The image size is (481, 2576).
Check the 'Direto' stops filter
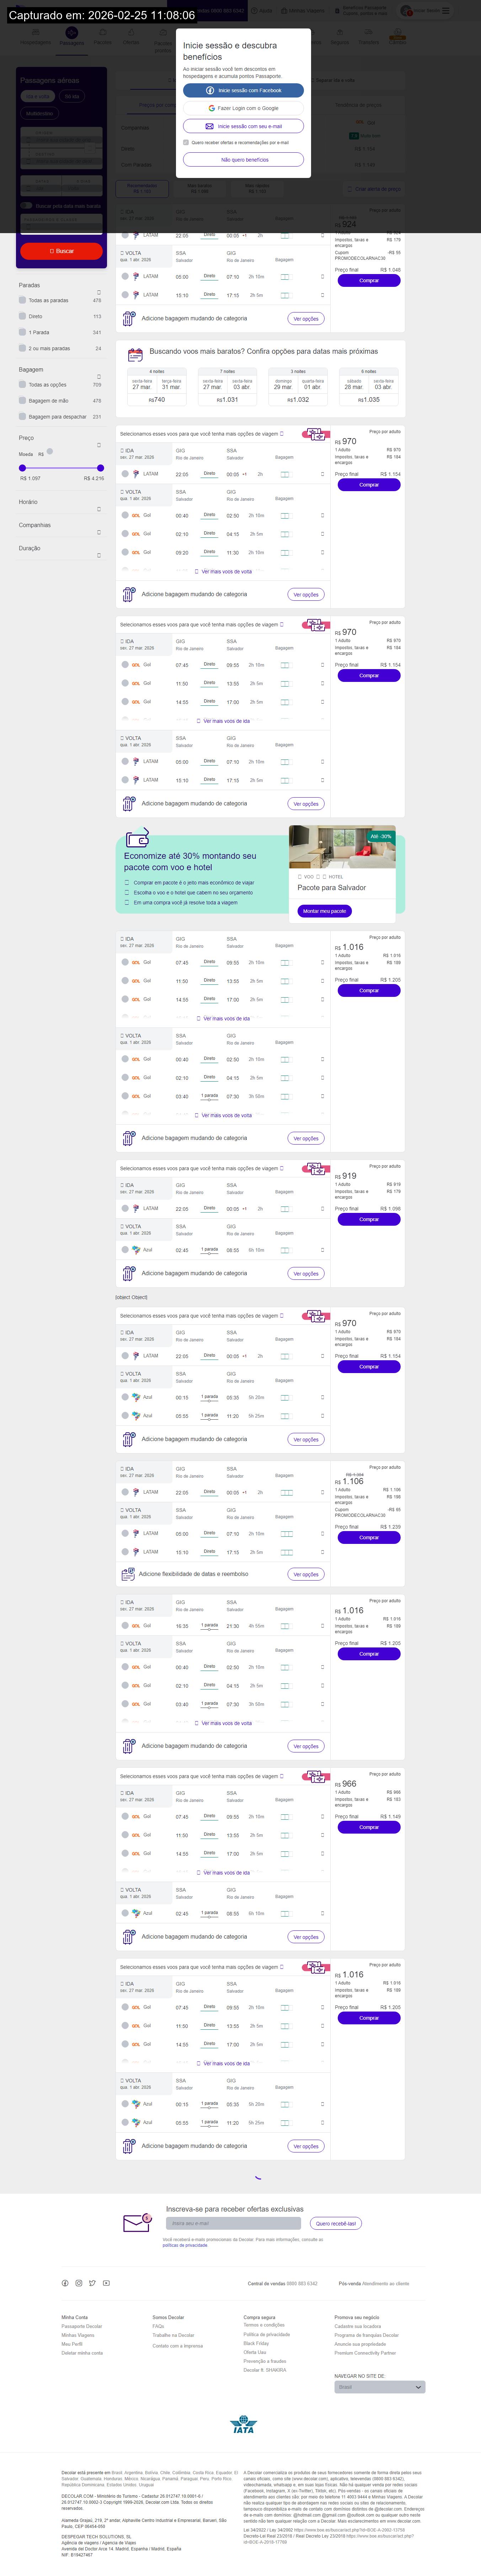(22, 316)
